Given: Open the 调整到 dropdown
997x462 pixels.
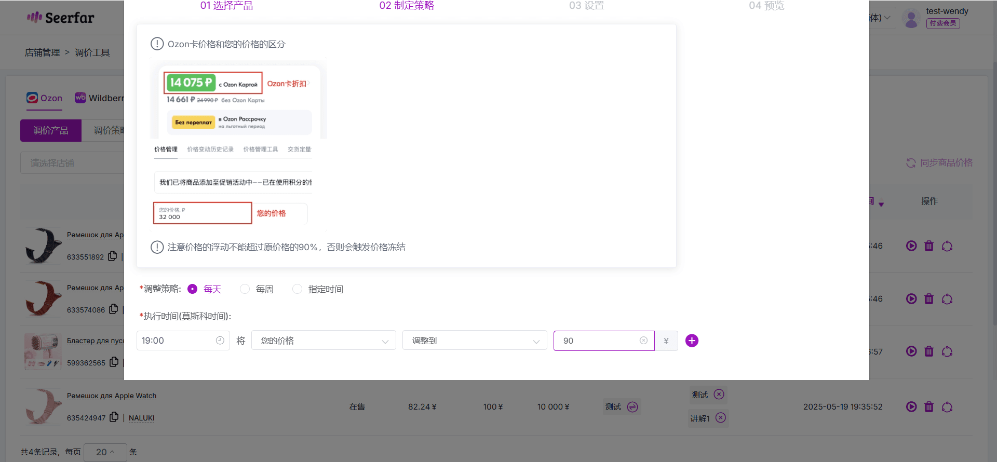Looking at the screenshot, I should (475, 341).
